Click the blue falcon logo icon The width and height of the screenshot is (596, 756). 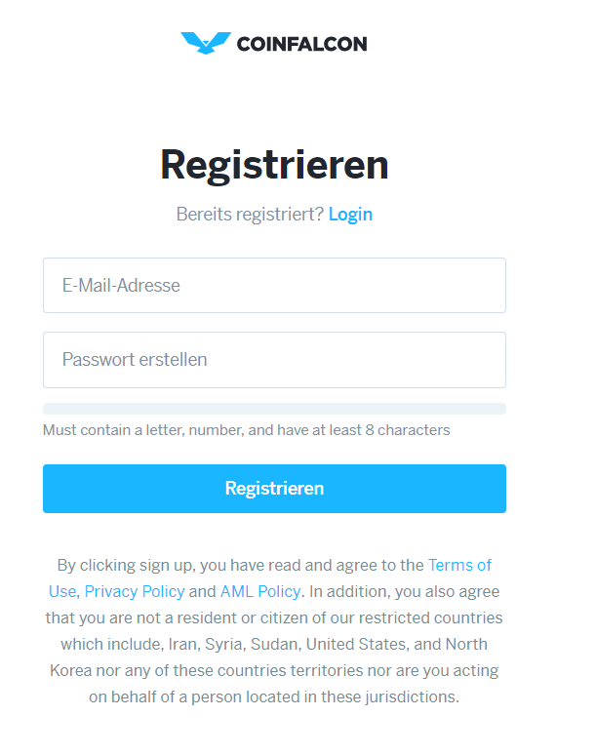(x=206, y=43)
